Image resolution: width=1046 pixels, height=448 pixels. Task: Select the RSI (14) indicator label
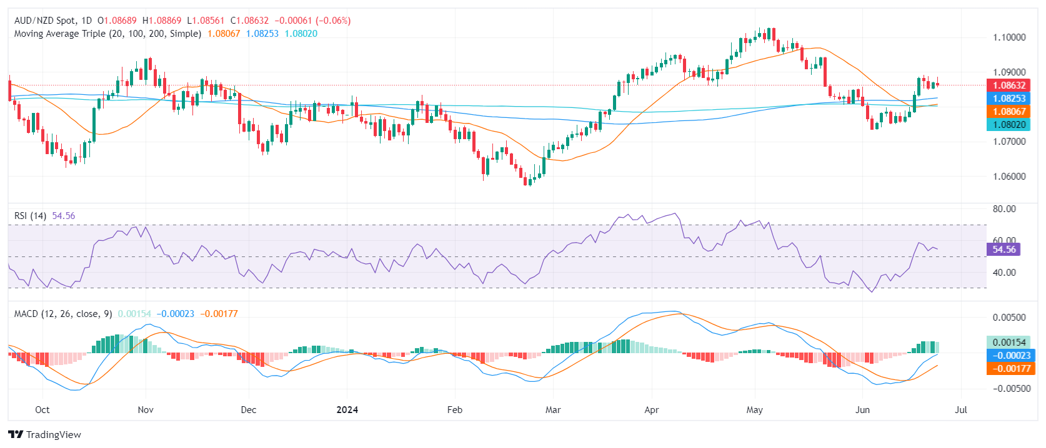(30, 216)
